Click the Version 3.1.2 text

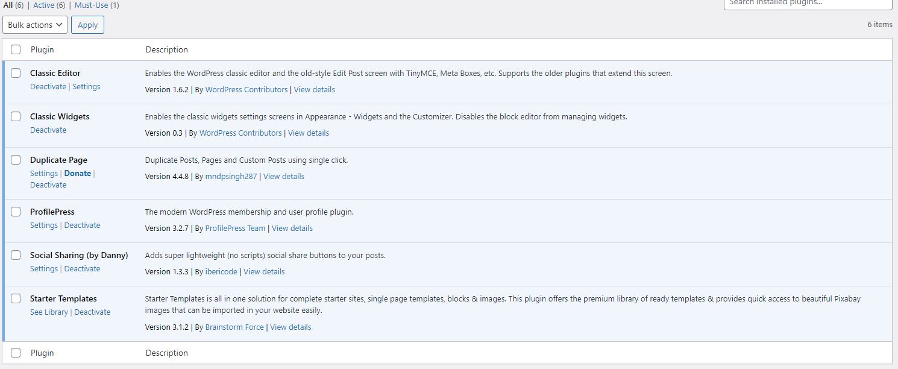pos(167,327)
